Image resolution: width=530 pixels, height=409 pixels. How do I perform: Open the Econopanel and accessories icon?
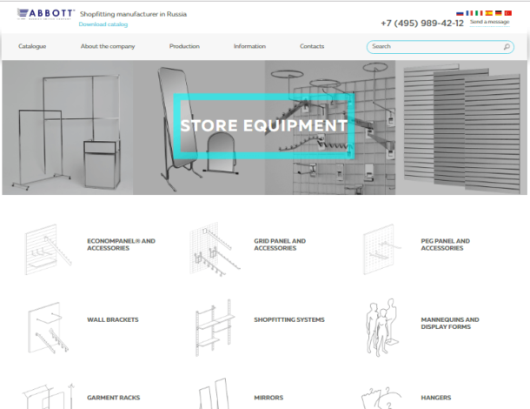(47, 247)
